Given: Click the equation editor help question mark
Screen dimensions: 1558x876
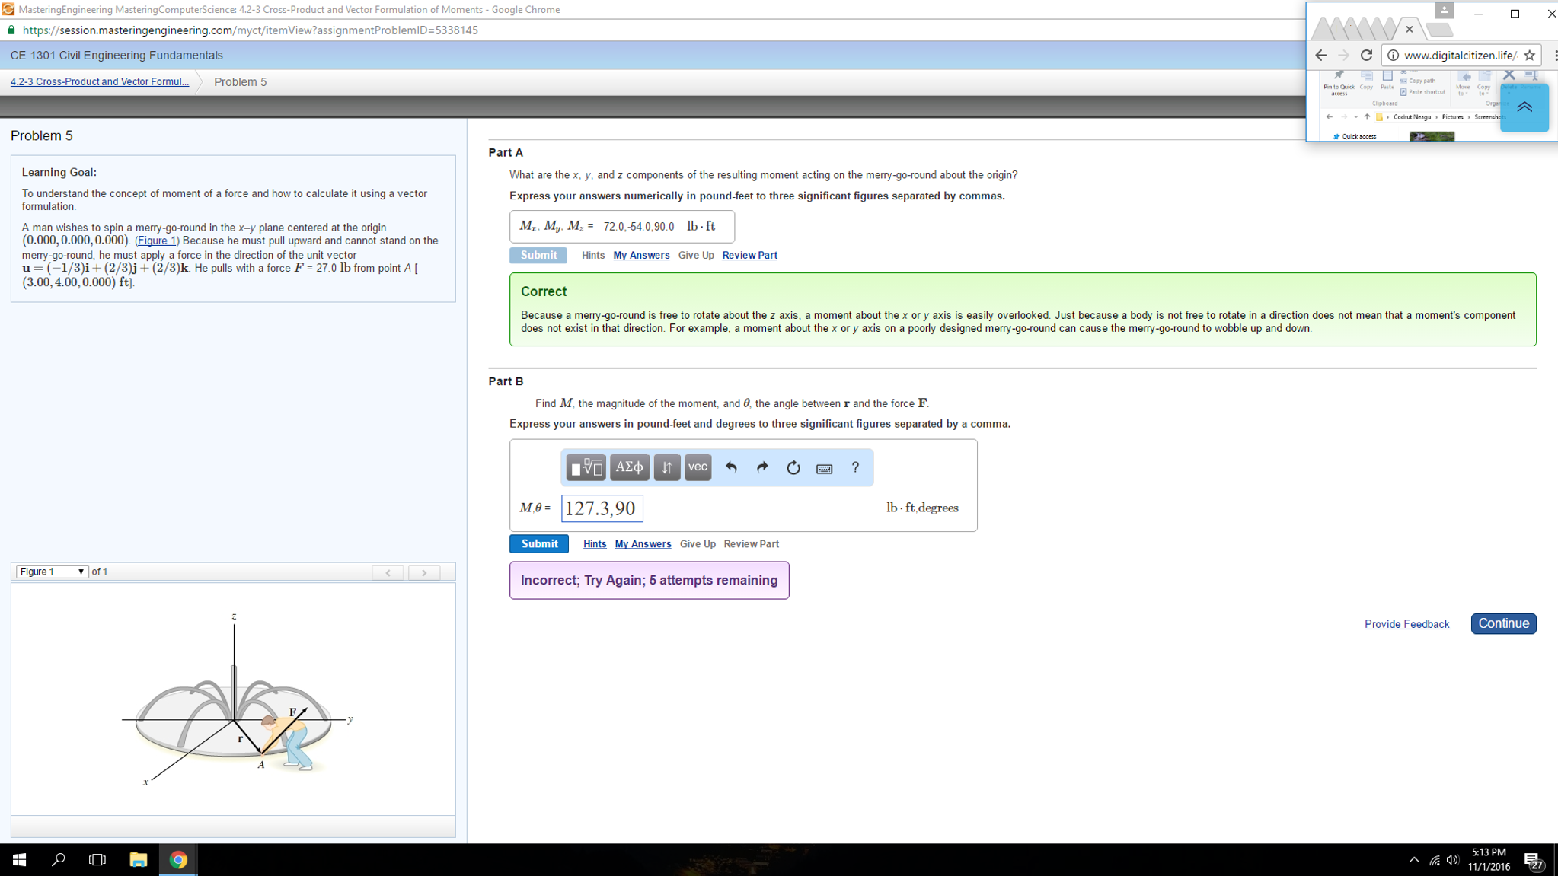Looking at the screenshot, I should [854, 467].
